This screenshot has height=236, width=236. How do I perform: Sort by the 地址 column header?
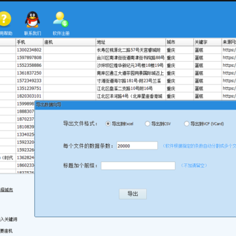point(130,42)
